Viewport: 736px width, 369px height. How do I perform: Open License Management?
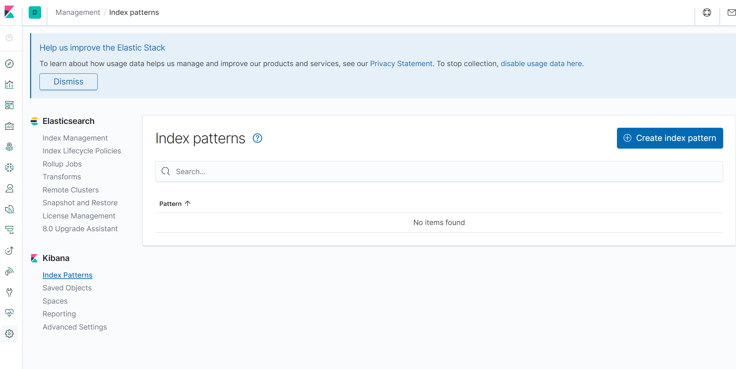[79, 216]
